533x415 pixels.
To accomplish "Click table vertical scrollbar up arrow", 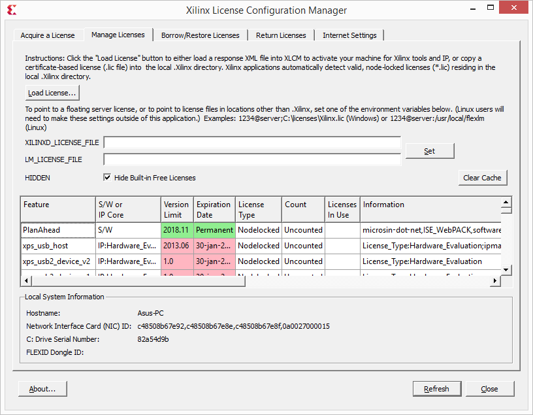I will point(506,202).
